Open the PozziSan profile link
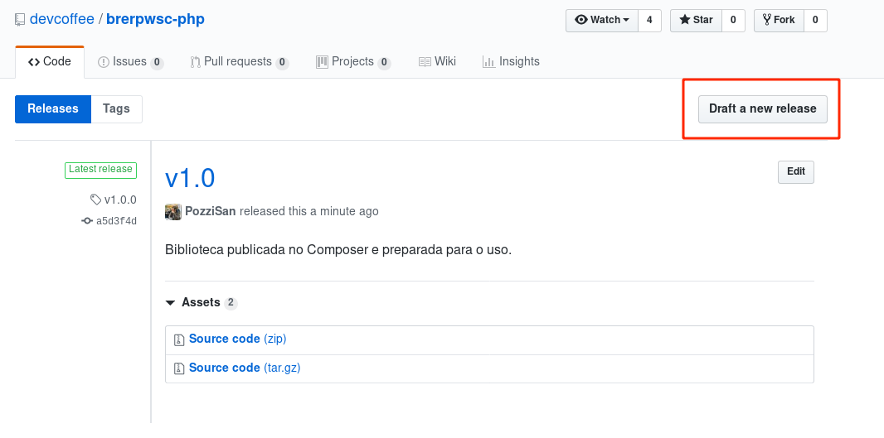This screenshot has height=438, width=884. [211, 212]
